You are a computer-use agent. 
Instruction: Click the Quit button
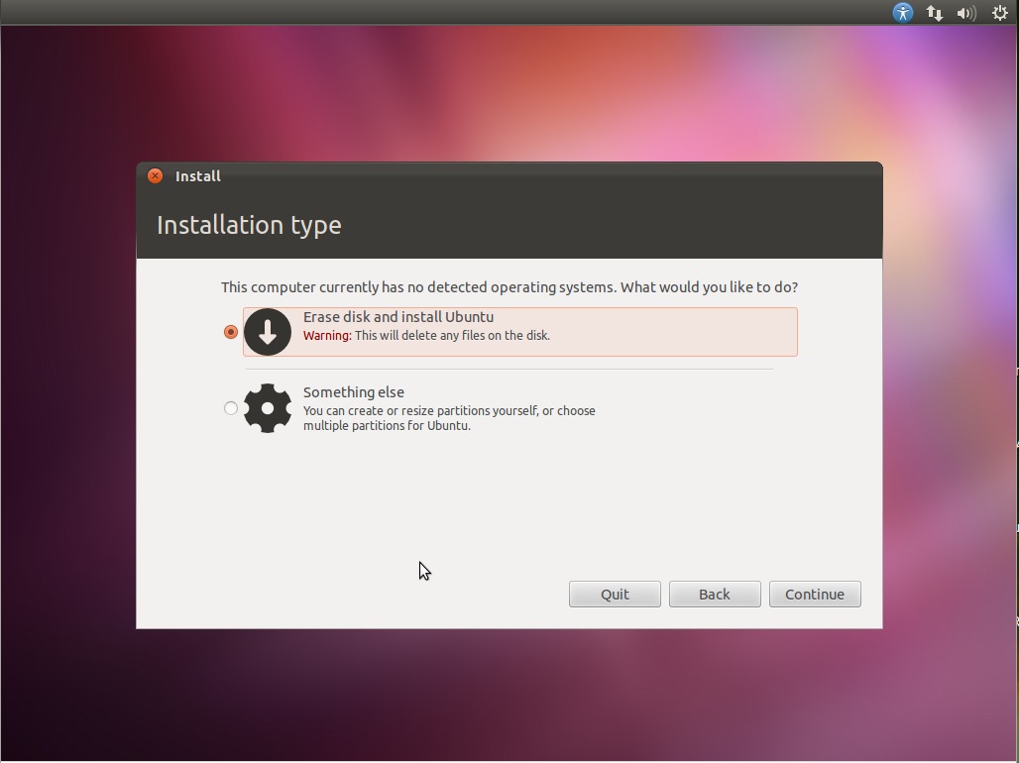615,594
